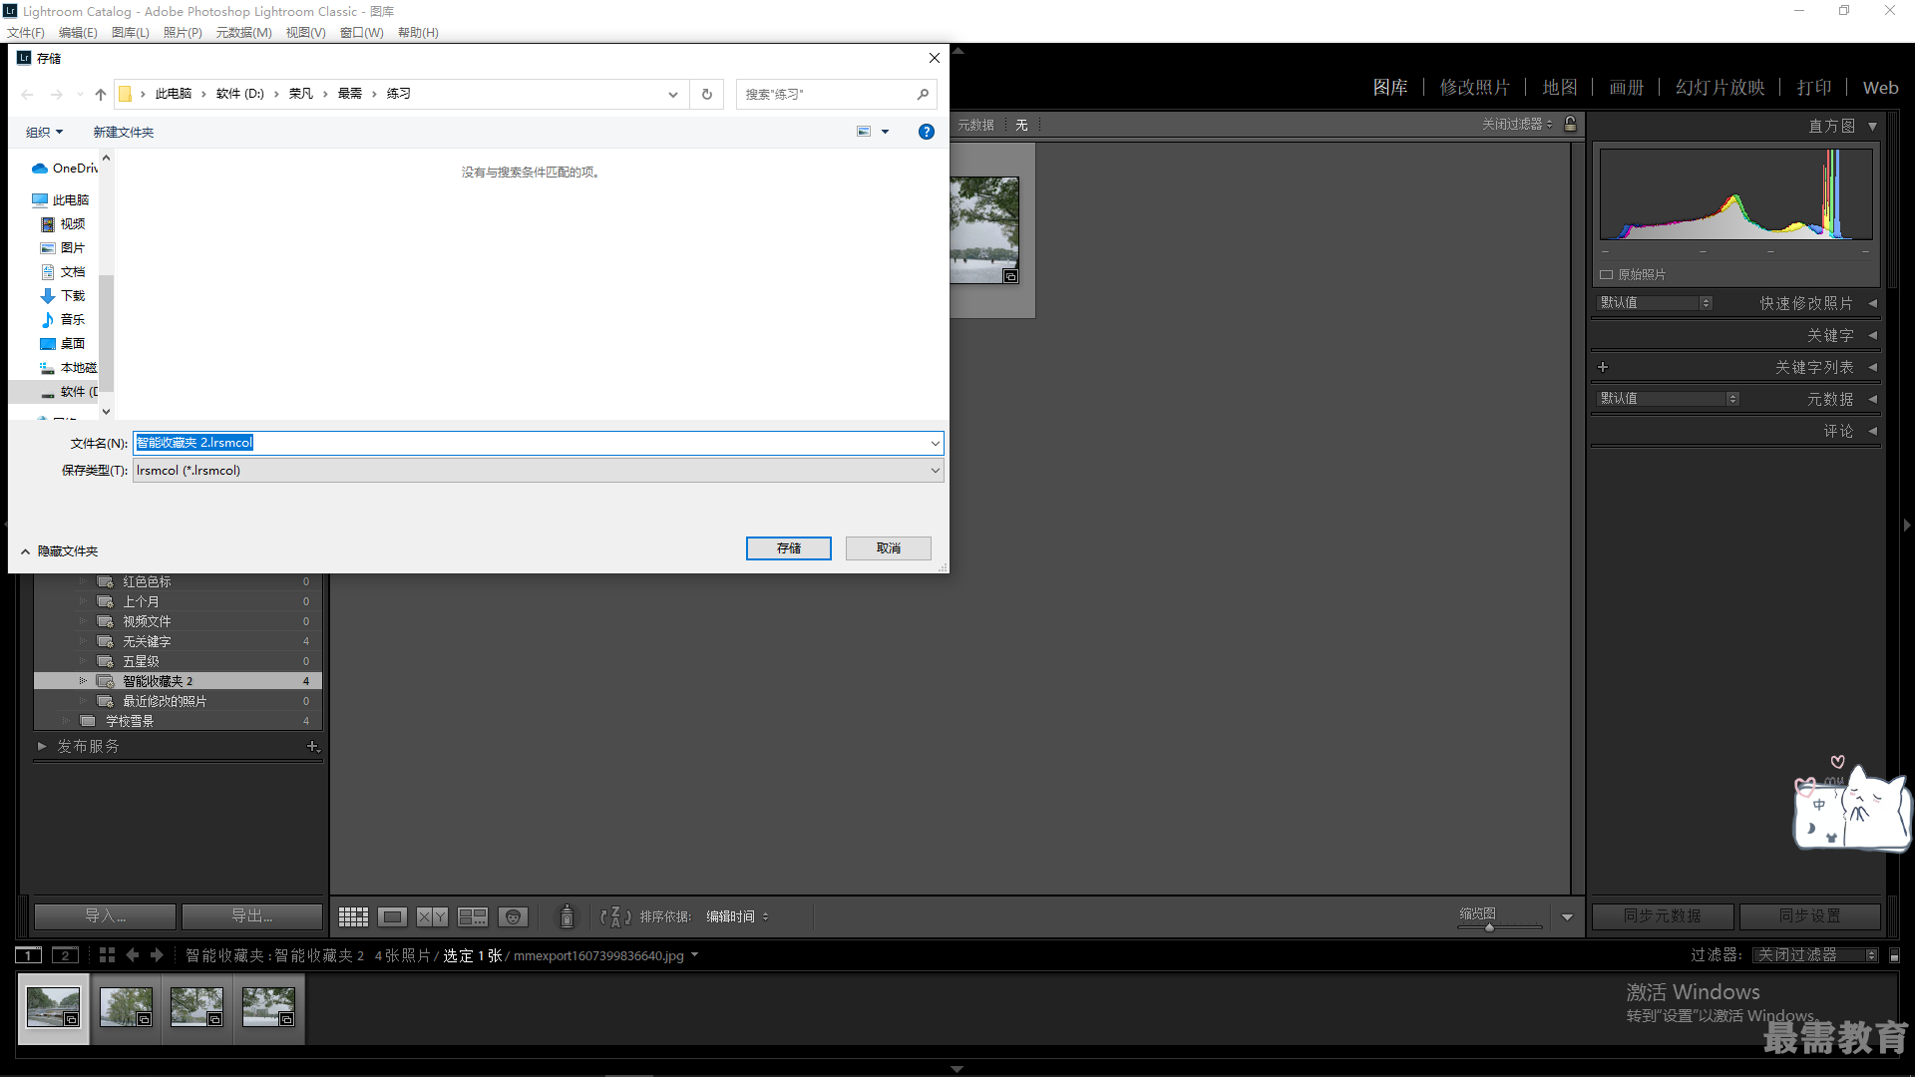Open help in the save dialog
The image size is (1915, 1077).
coord(927,132)
